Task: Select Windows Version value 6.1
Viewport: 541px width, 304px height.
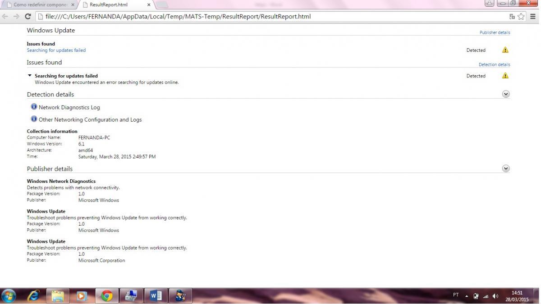Action: tap(81, 144)
